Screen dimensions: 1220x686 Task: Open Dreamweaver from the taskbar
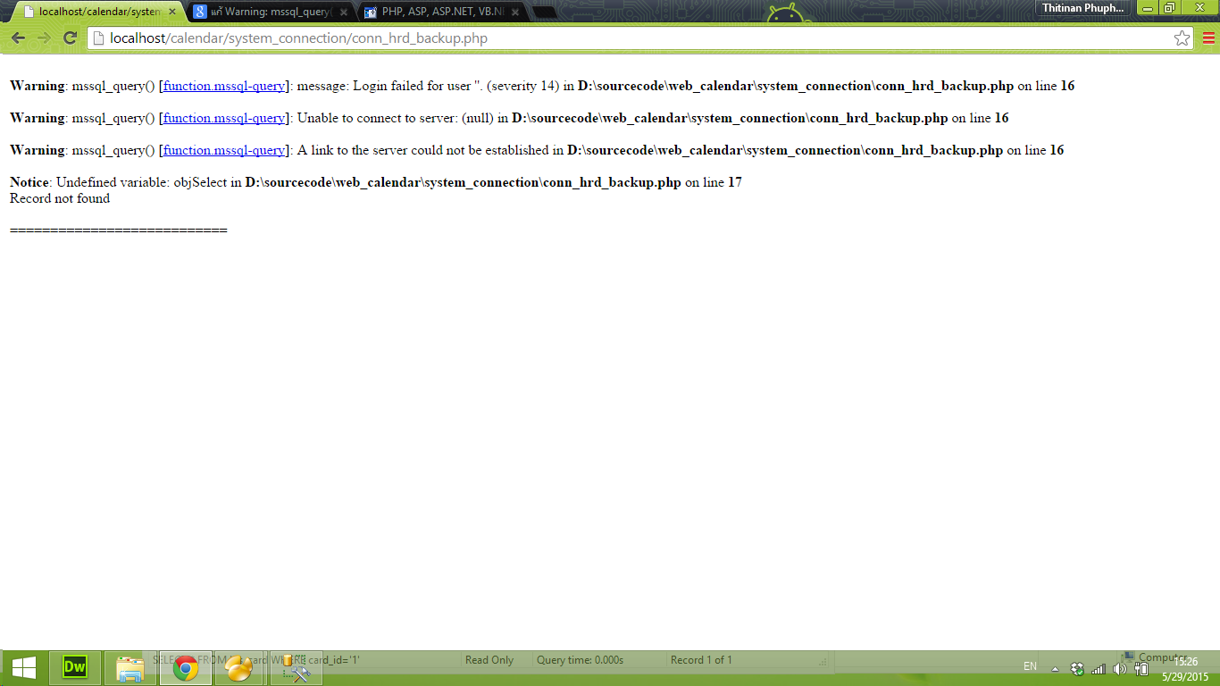point(75,668)
